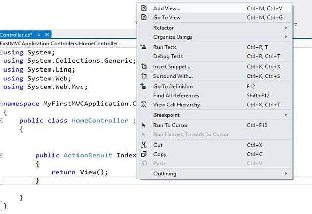The height and width of the screenshot is (214, 312).
Task: Click the Ctrl+M, Ctrl+V shortcut text
Action: pyautogui.click(x=264, y=8)
